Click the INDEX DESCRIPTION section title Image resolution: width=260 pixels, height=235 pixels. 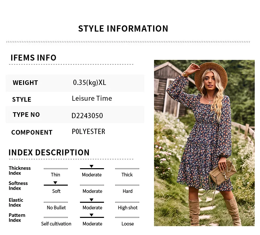click(49, 152)
